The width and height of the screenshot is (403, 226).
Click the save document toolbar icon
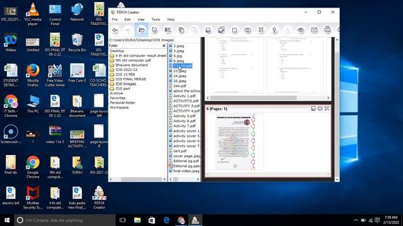click(208, 30)
